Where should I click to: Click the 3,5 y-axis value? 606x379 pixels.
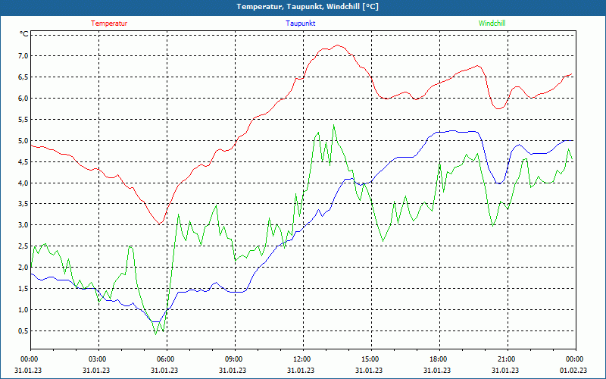(23, 204)
